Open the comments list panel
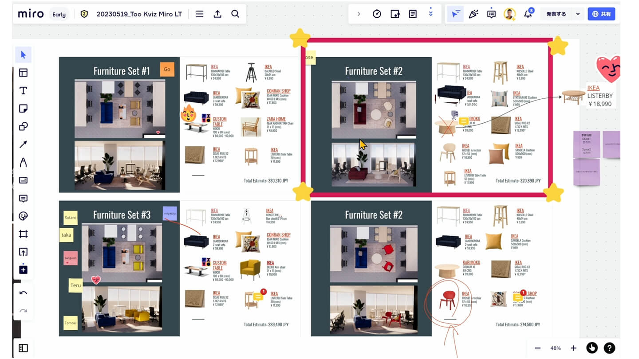Viewport: 639px width, 359px height. point(491,14)
